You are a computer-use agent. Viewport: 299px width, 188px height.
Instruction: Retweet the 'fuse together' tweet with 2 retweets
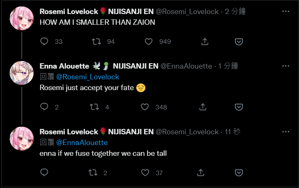click(x=93, y=173)
